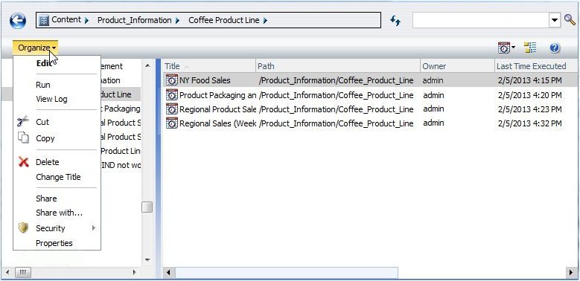Select View Log menu entry
580x281 pixels.
point(51,99)
